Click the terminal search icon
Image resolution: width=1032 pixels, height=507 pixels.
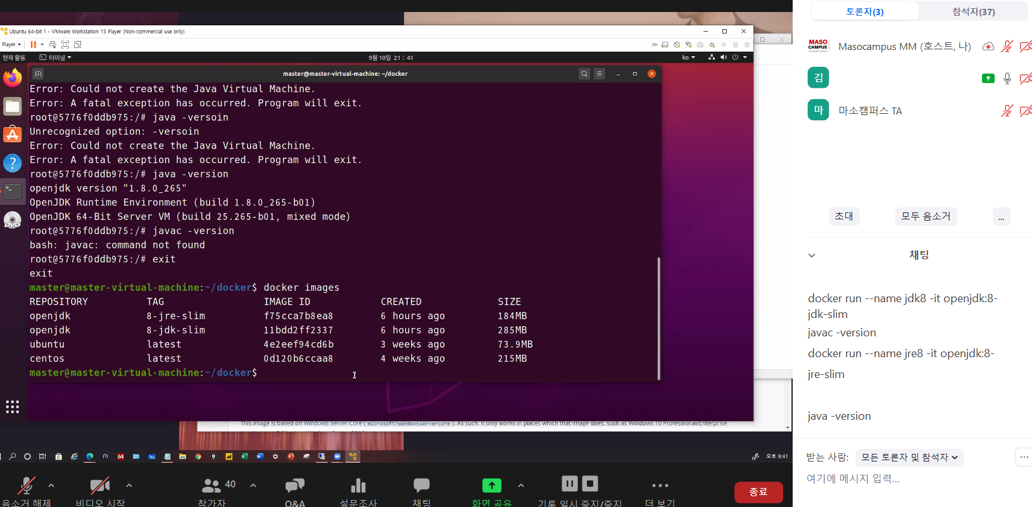point(584,74)
